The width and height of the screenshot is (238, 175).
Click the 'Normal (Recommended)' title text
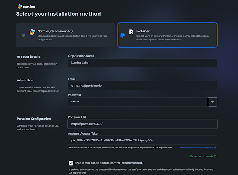[55, 31]
